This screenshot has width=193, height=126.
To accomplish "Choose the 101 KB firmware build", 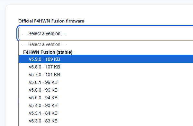I will (x=106, y=75).
